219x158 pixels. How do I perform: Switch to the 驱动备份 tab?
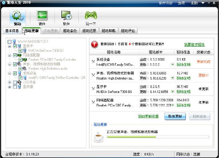70,31
